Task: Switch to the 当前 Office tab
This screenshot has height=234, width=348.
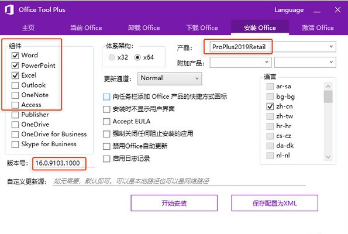Action: click(86, 27)
